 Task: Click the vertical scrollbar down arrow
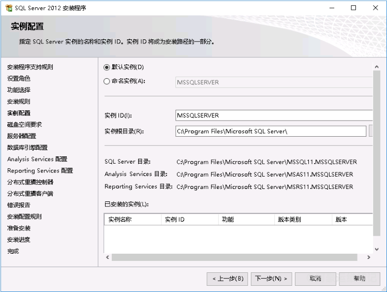click(377, 247)
